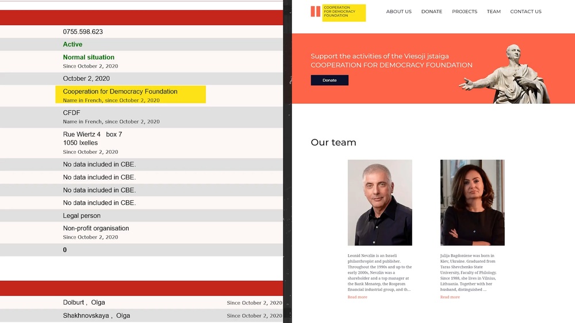Click the CFDF abbreviation row
This screenshot has height=323, width=575.
pos(72,113)
